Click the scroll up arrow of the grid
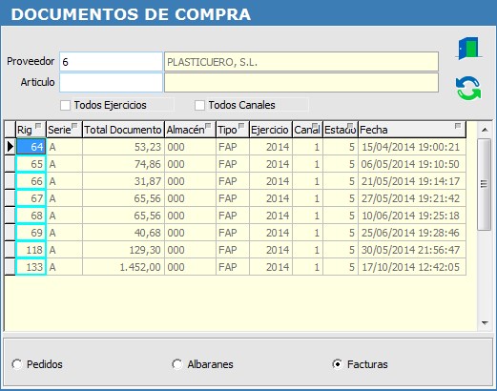 coord(485,130)
